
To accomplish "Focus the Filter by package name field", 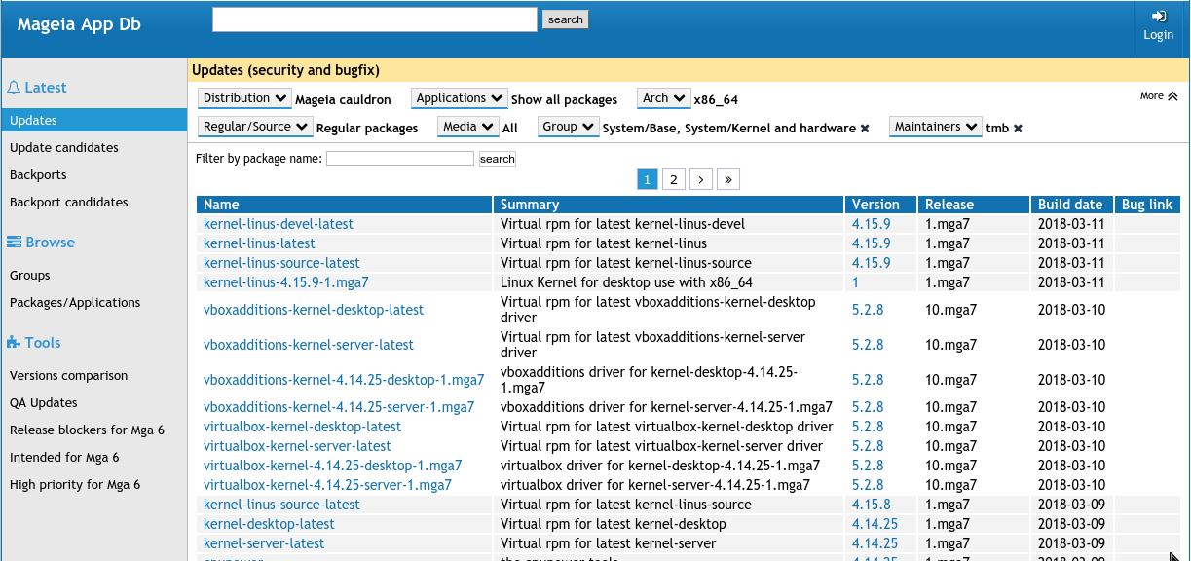I will 400,159.
